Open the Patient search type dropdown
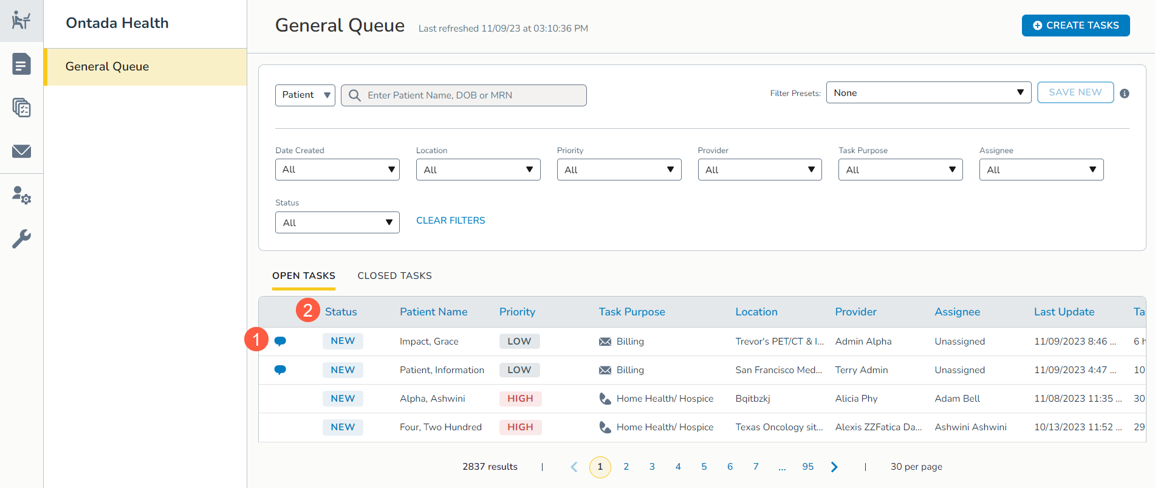The height and width of the screenshot is (488, 1155). pyautogui.click(x=305, y=95)
